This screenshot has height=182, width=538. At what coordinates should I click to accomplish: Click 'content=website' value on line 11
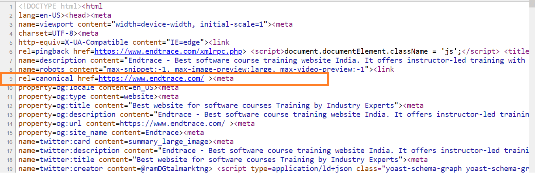(122, 96)
